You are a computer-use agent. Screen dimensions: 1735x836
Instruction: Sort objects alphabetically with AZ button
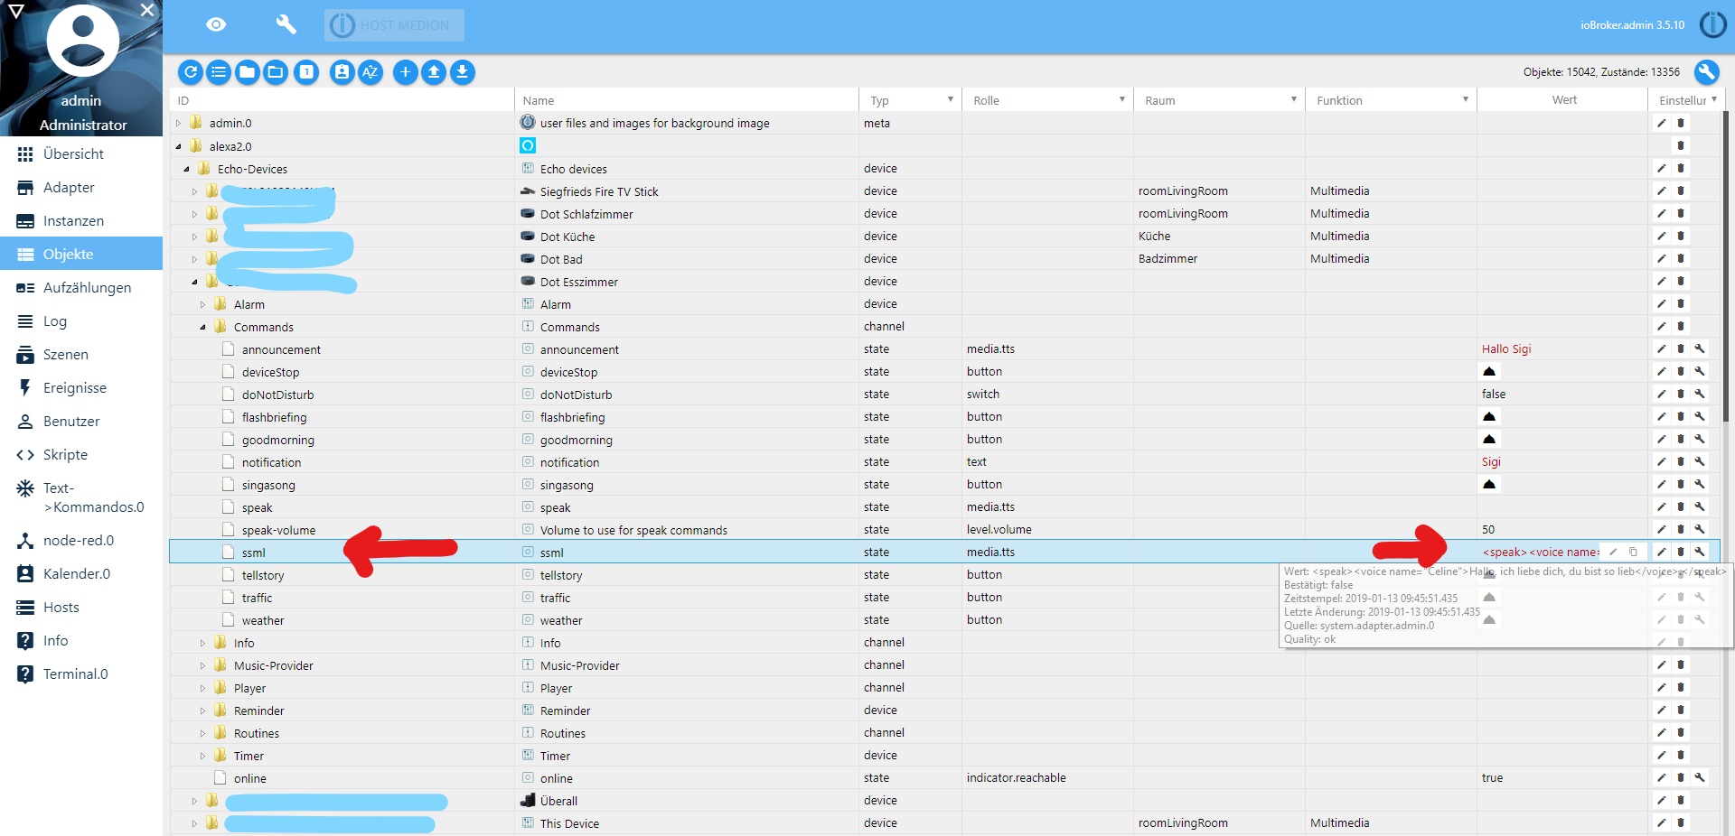point(370,72)
